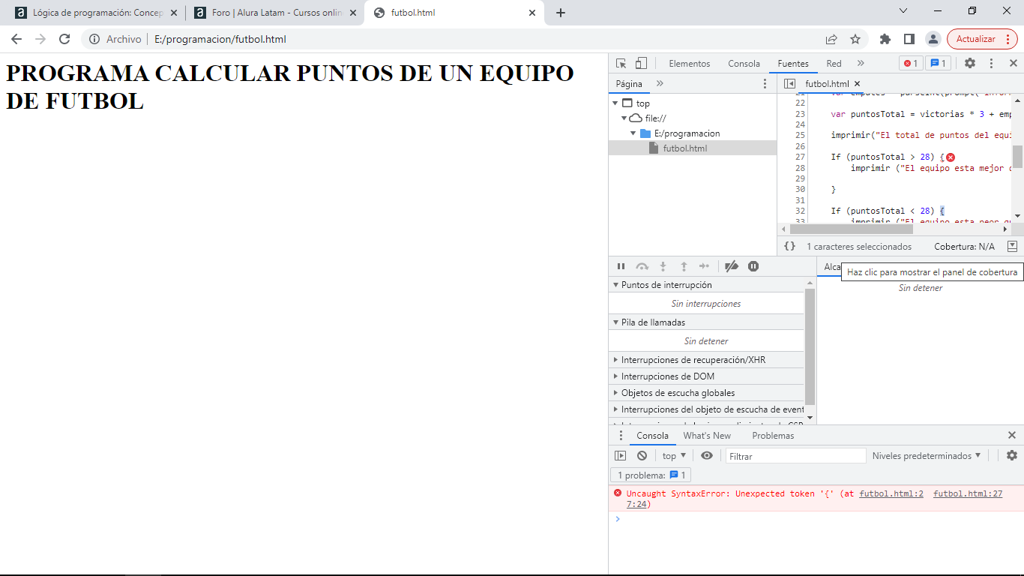Click the step out of function icon
The image size is (1024, 576).
(x=684, y=266)
